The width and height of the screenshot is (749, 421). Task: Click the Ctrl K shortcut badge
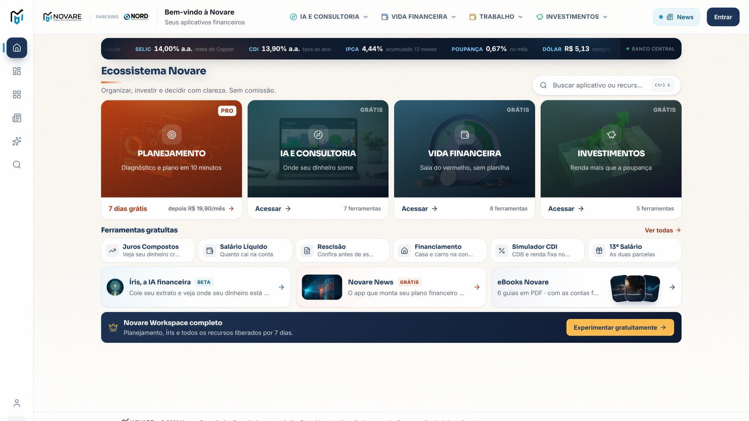(662, 85)
